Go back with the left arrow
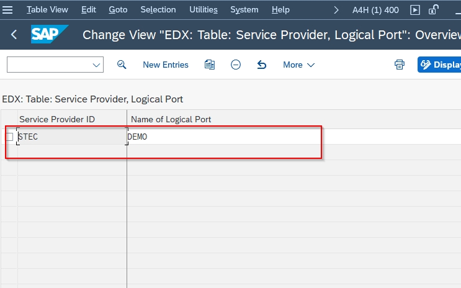The width and height of the screenshot is (461, 288). click(x=14, y=35)
